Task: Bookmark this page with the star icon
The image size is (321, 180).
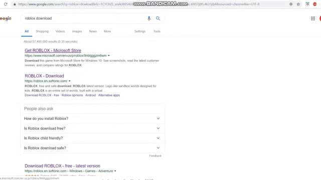Action: click(x=298, y=4)
